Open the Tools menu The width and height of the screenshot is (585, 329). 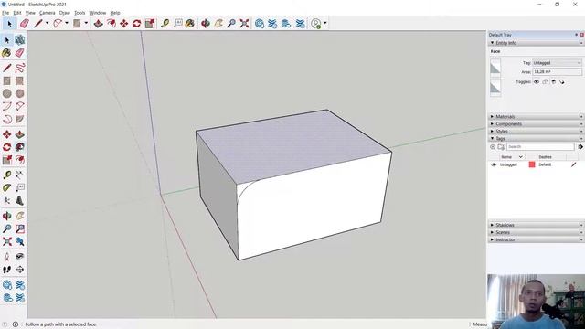point(80,13)
